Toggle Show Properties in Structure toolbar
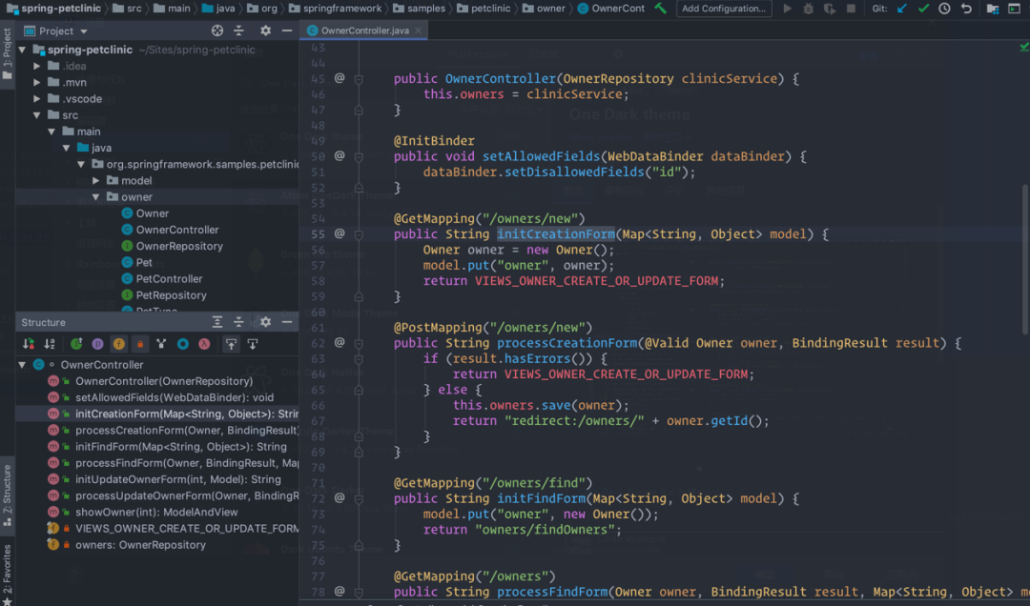Image resolution: width=1030 pixels, height=606 pixels. (x=97, y=343)
